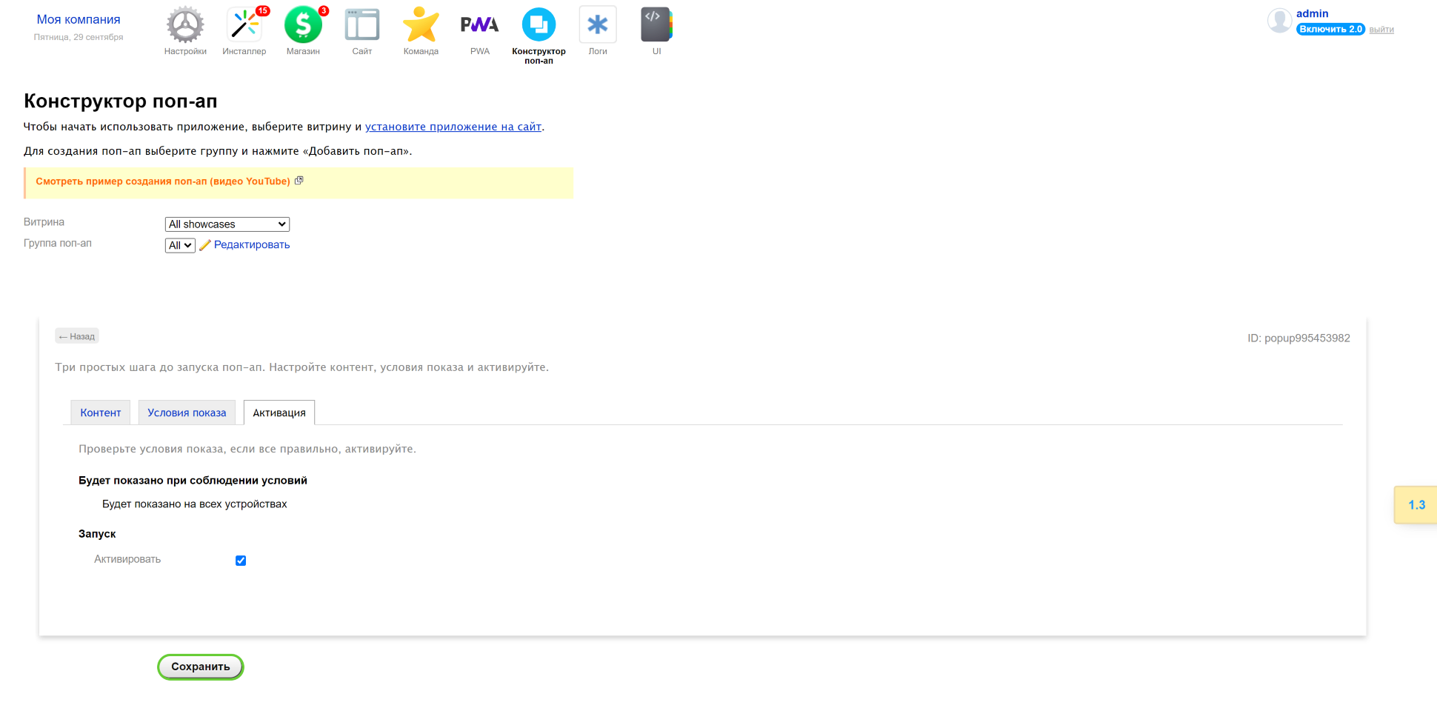Open the UI code icon
The height and width of the screenshot is (708, 1437).
click(656, 25)
